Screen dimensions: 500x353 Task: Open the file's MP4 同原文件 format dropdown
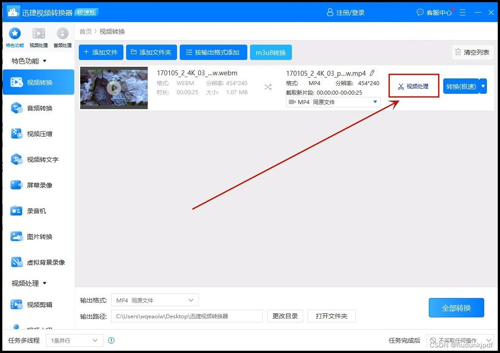pyautogui.click(x=333, y=102)
